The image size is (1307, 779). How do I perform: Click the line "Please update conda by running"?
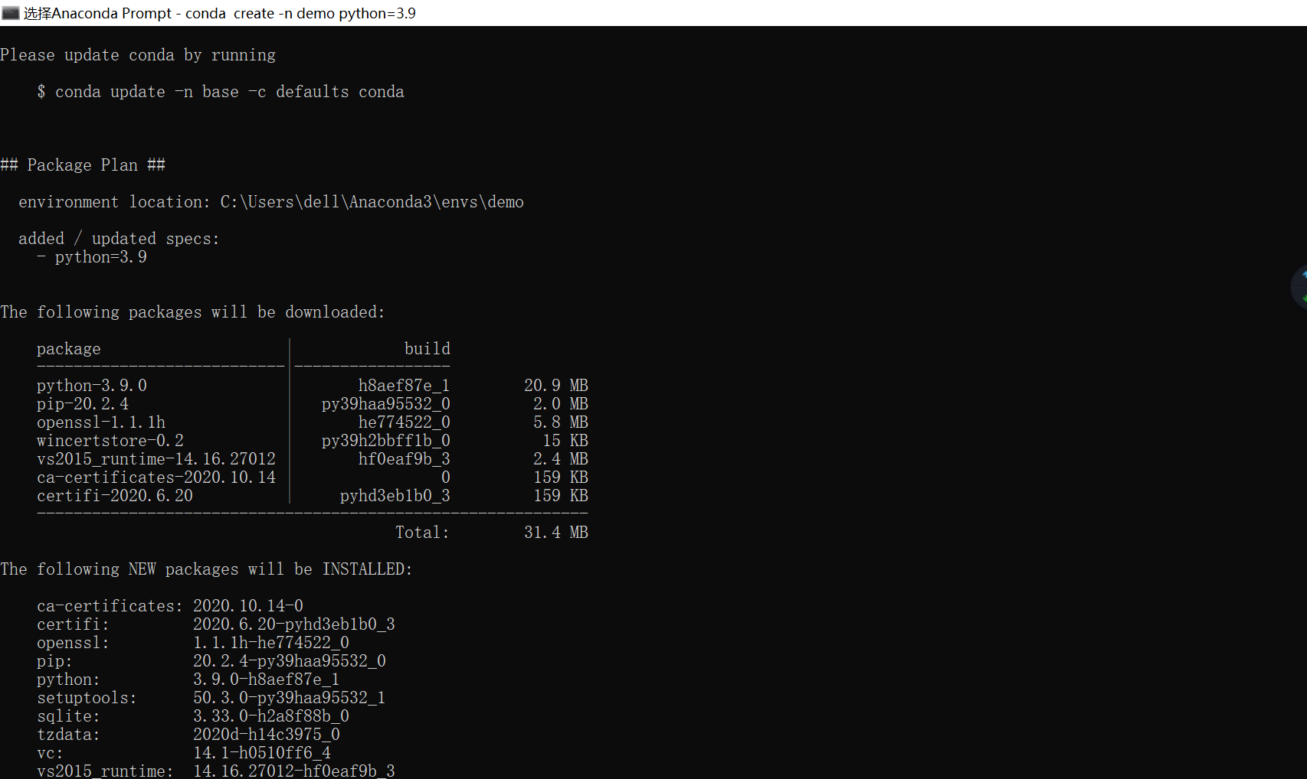point(138,55)
